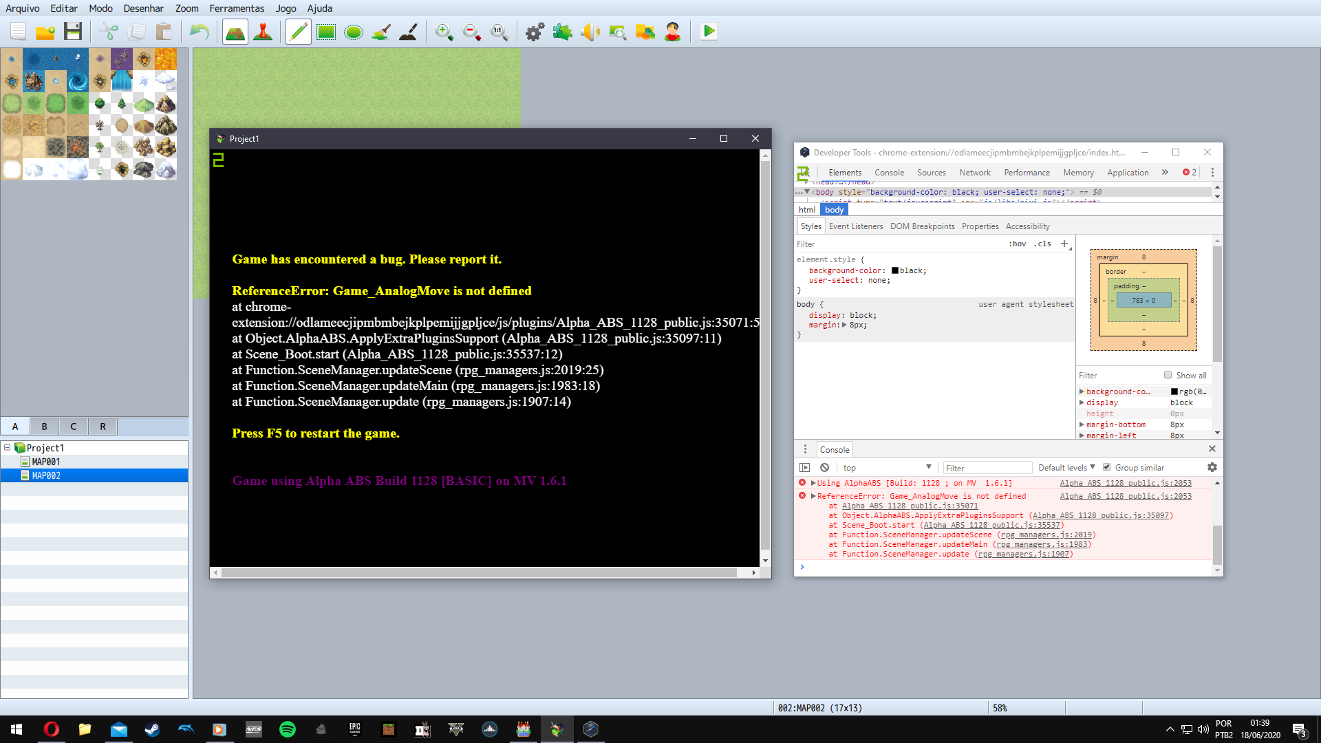1321x743 pixels.
Task: Toggle the .cls class editor
Action: 1043,244
